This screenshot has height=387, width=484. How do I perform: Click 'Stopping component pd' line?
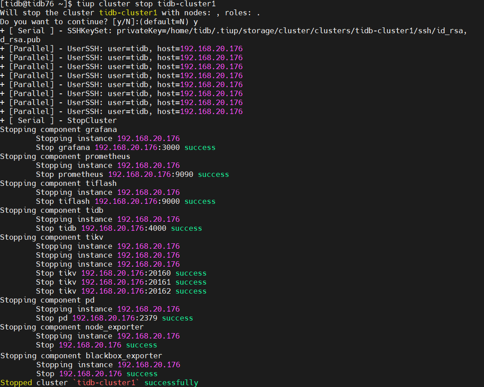[47, 300]
